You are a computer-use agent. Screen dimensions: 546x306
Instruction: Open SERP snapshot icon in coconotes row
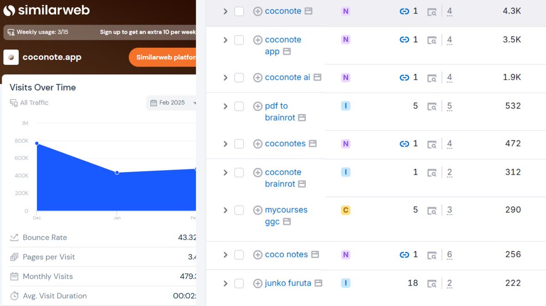[432, 144]
